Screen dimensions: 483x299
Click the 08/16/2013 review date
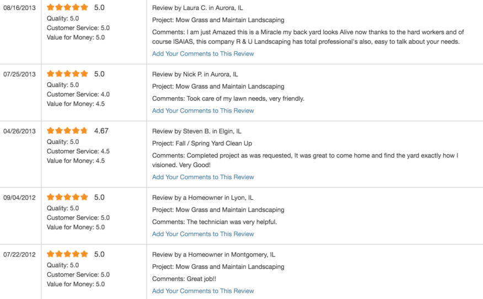click(19, 8)
